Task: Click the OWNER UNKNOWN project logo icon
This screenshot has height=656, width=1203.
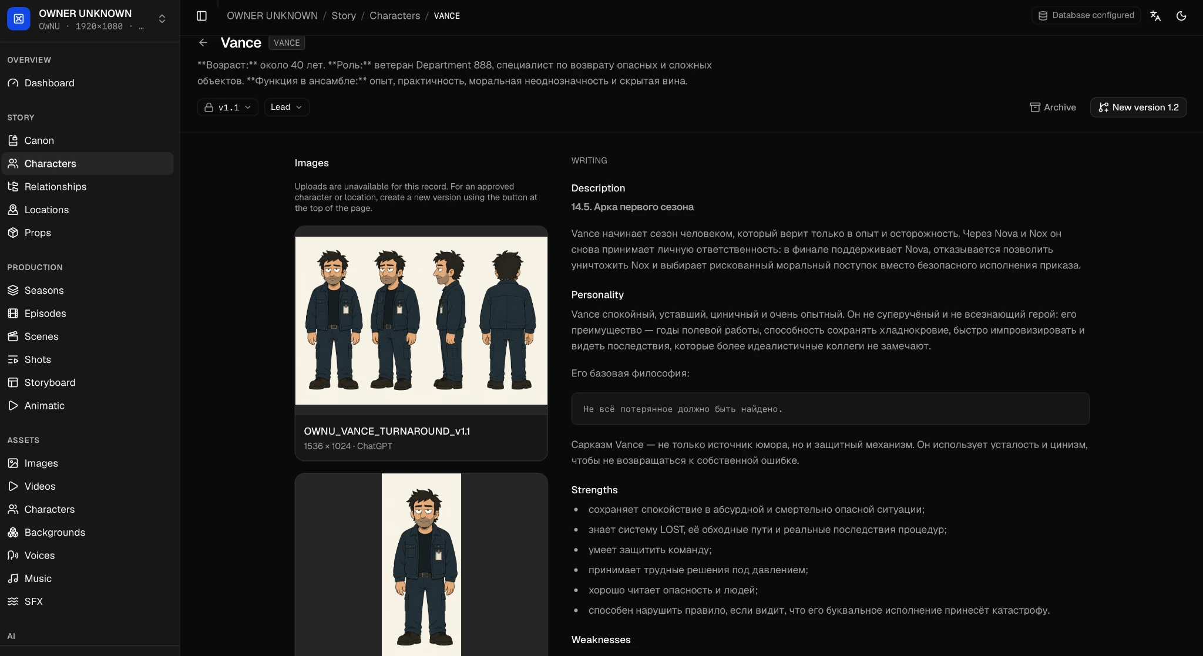Action: tap(19, 19)
